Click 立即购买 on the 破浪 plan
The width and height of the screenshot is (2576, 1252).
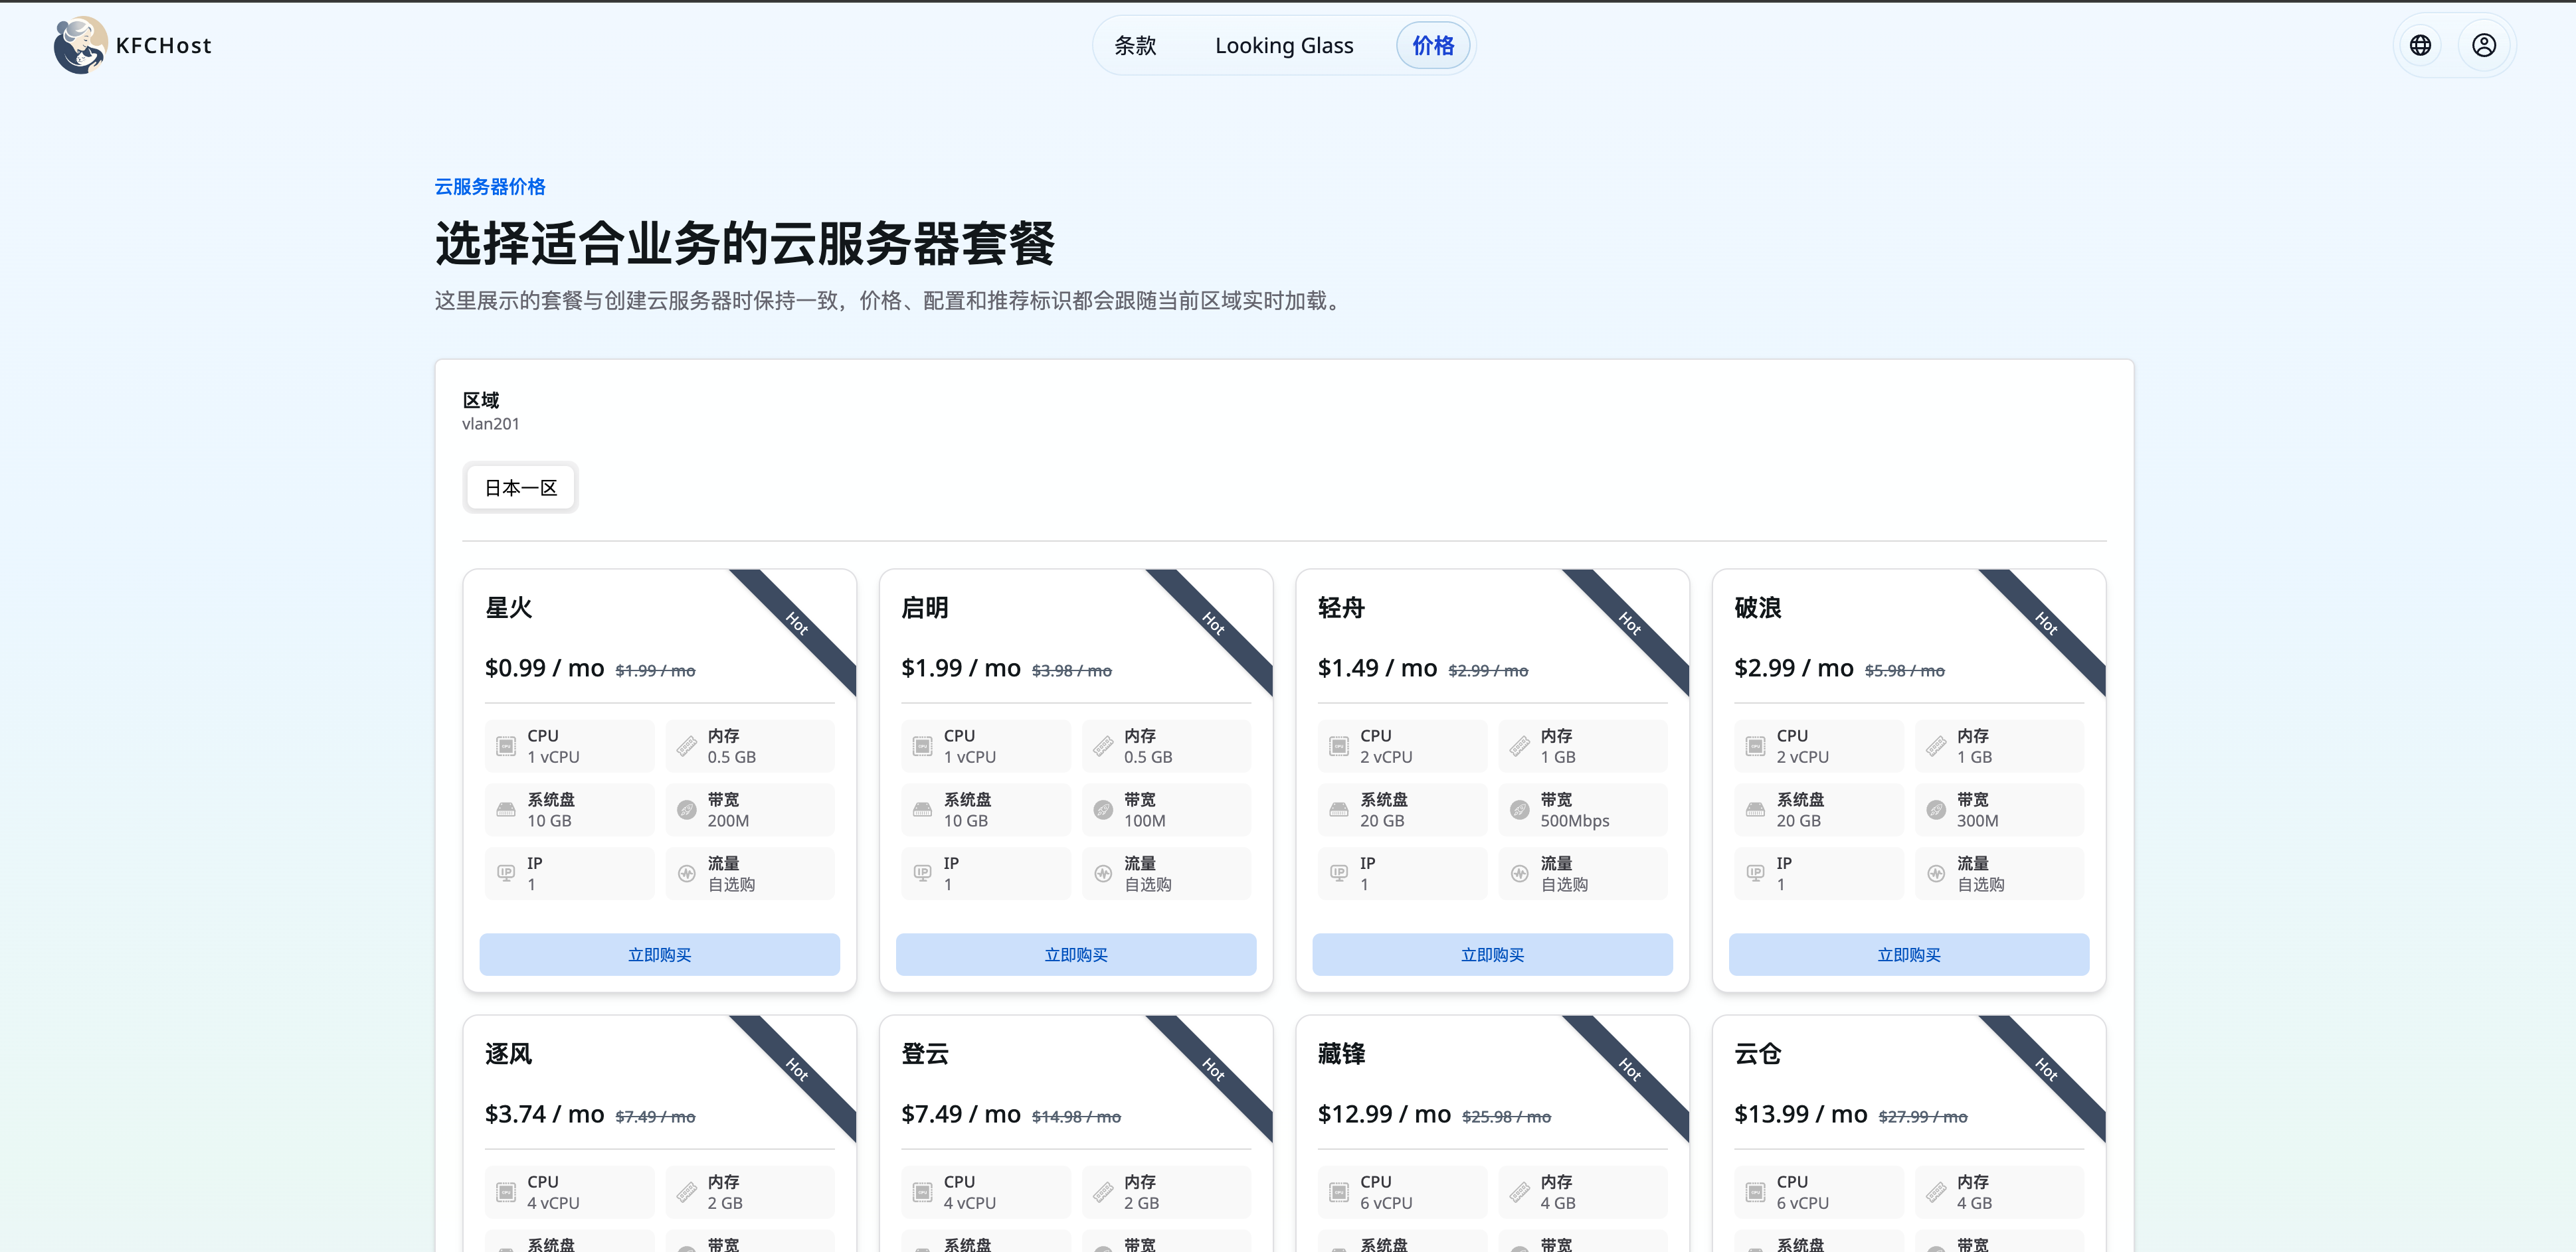tap(1909, 954)
